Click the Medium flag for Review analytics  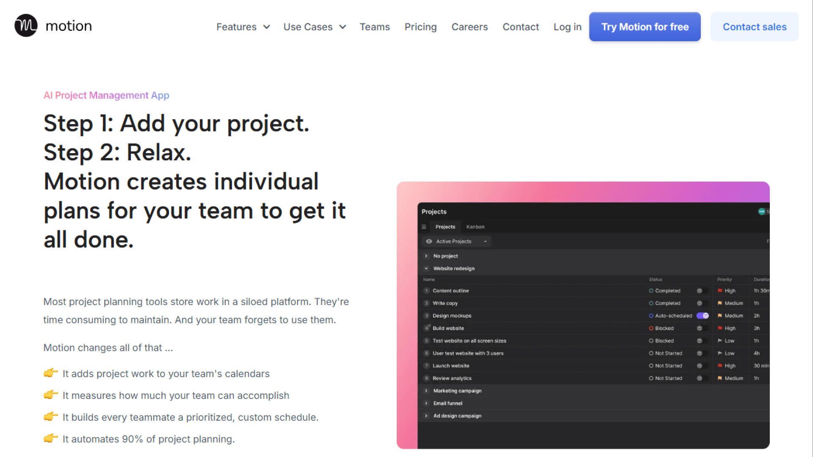[x=720, y=378]
